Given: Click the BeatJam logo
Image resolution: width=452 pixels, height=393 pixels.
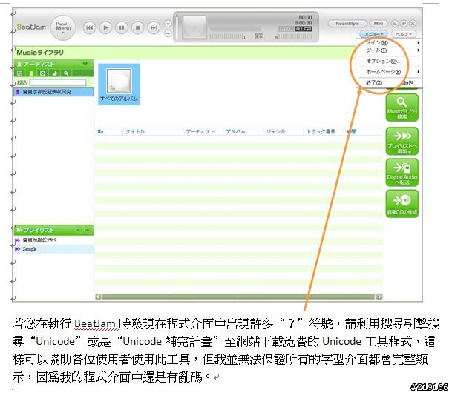Looking at the screenshot, I should [31, 27].
